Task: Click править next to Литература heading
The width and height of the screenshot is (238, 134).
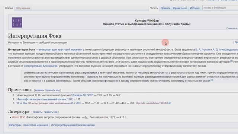Action: click(x=37, y=112)
